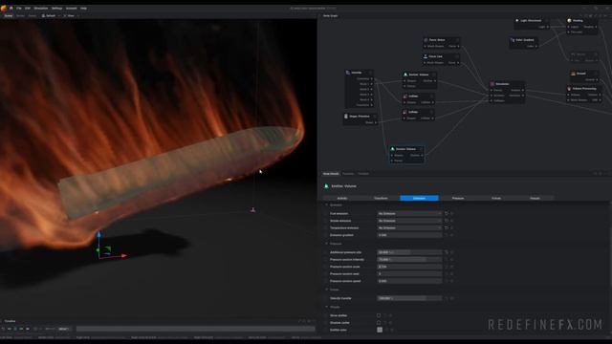Enable the Shadow caster checkbox

click(x=379, y=323)
